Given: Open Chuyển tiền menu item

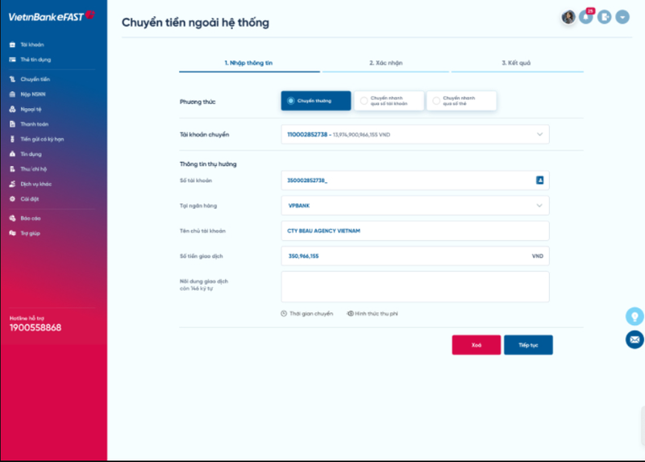Looking at the screenshot, I should coord(35,79).
